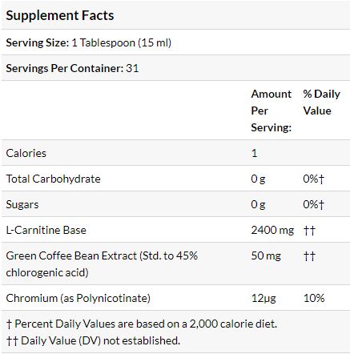Viewport: 350px width, 354px height.
Task: Click the Amount Per Serving column header
Action: coord(271,111)
